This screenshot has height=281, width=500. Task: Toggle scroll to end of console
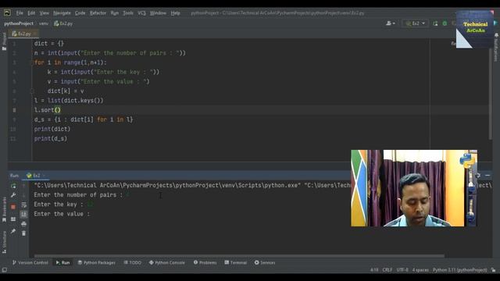(24, 215)
